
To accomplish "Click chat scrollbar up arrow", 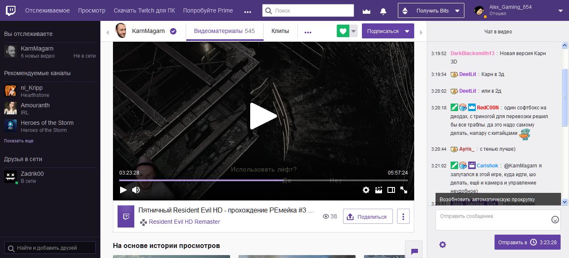I will click(x=564, y=45).
